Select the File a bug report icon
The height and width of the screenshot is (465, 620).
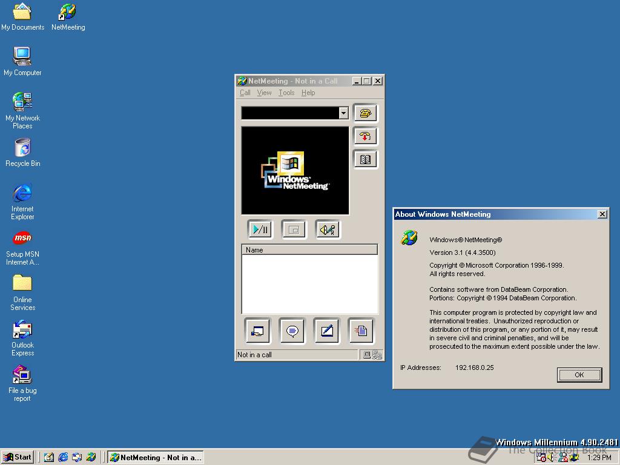[22, 383]
